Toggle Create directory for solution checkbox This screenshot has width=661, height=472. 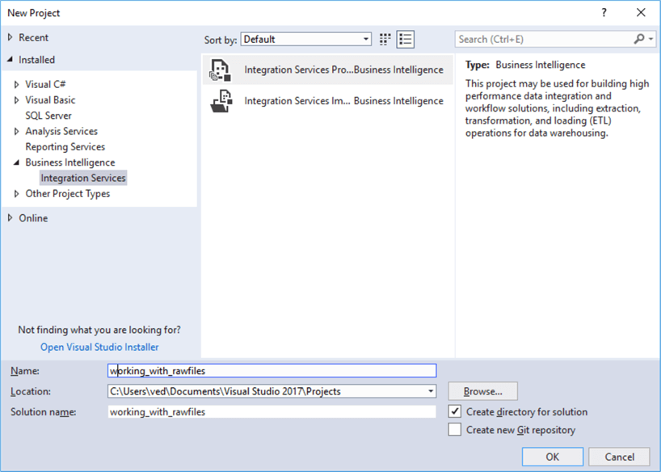[454, 411]
